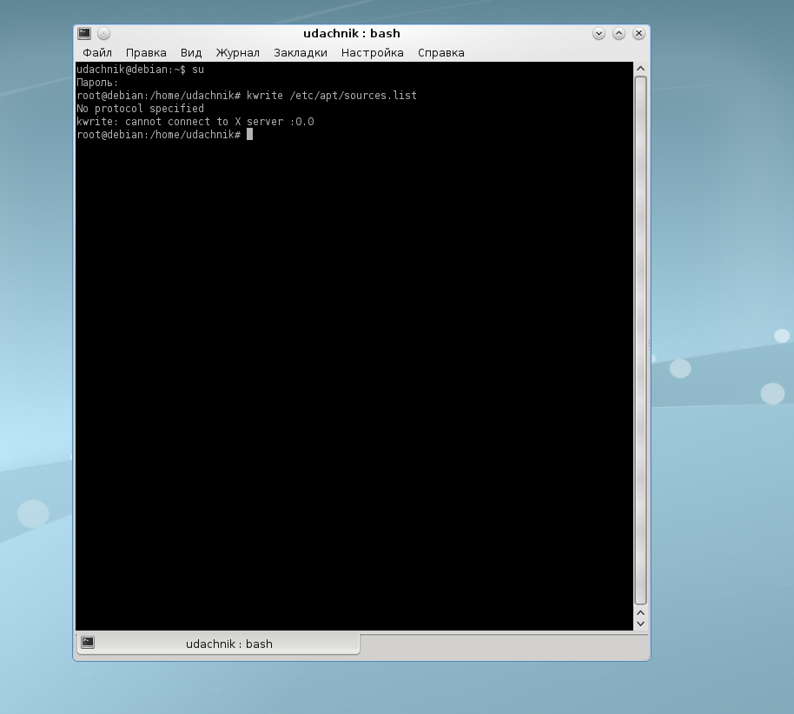Screen dimensions: 794x714
Task: Click the bottom-most scrollbar down arrow
Action: tap(641, 624)
